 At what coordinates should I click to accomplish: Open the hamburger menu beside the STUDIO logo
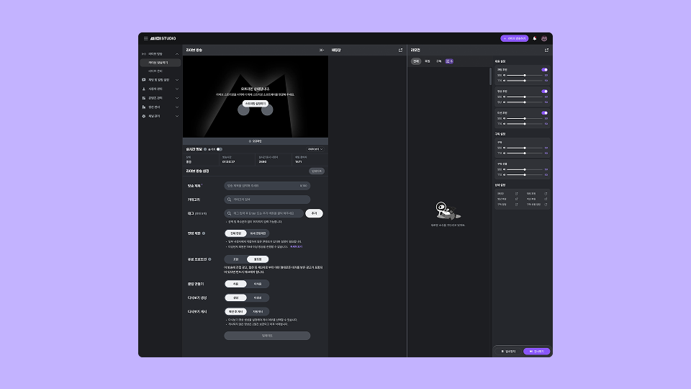click(x=146, y=38)
